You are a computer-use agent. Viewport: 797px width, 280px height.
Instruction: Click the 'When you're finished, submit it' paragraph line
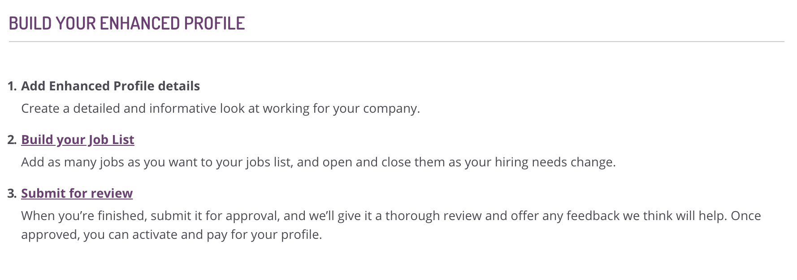coord(391,216)
